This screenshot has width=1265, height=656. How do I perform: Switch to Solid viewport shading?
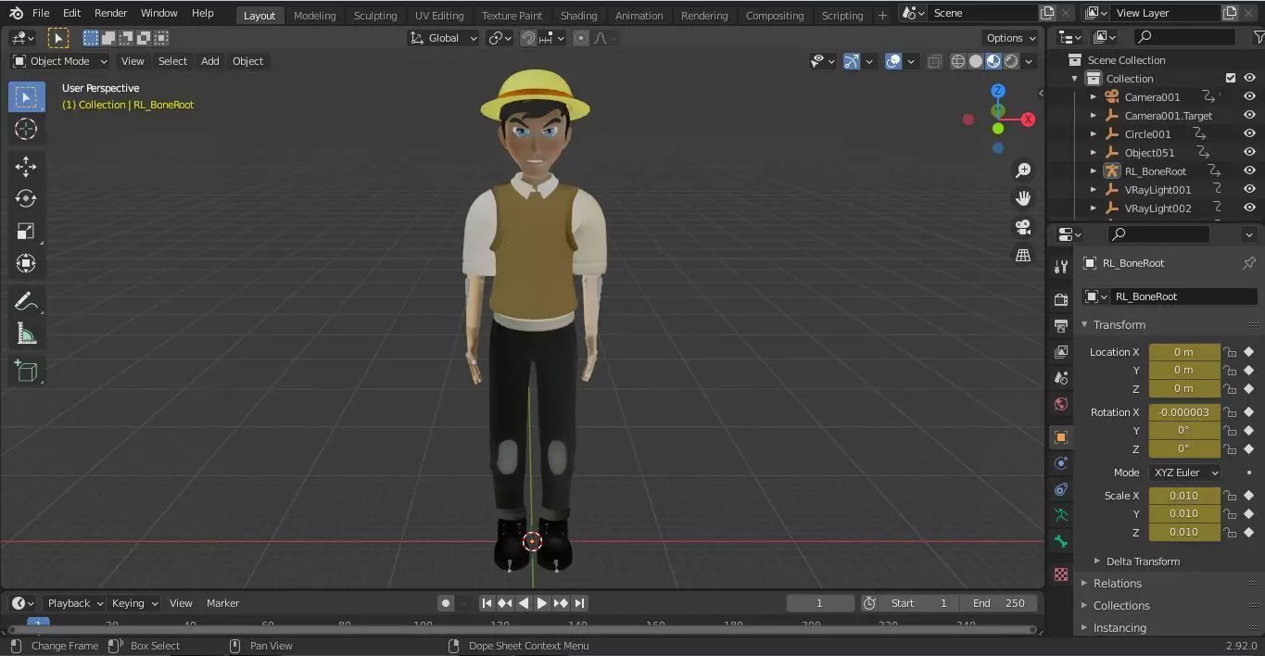[x=976, y=61]
